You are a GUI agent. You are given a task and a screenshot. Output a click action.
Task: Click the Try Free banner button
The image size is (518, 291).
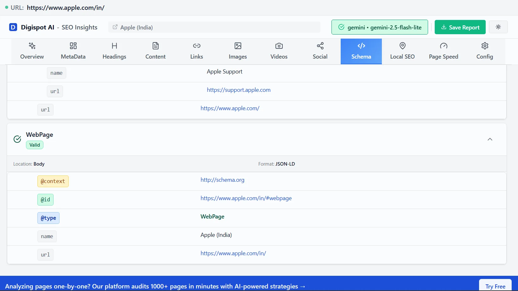pyautogui.click(x=495, y=286)
